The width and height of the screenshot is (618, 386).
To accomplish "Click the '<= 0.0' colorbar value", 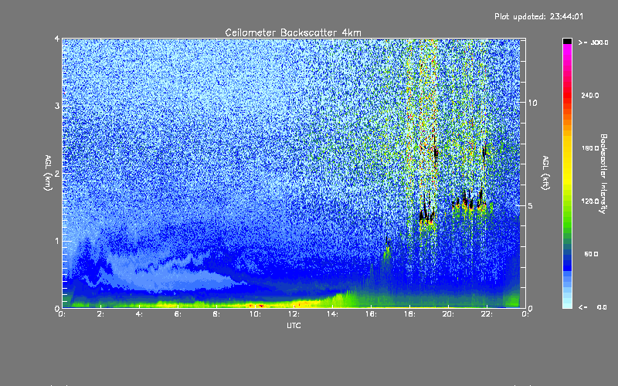I will pos(593,307).
